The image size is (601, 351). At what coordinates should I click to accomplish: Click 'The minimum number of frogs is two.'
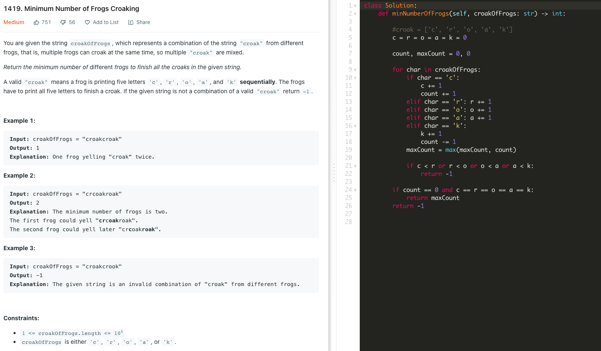[89, 212]
